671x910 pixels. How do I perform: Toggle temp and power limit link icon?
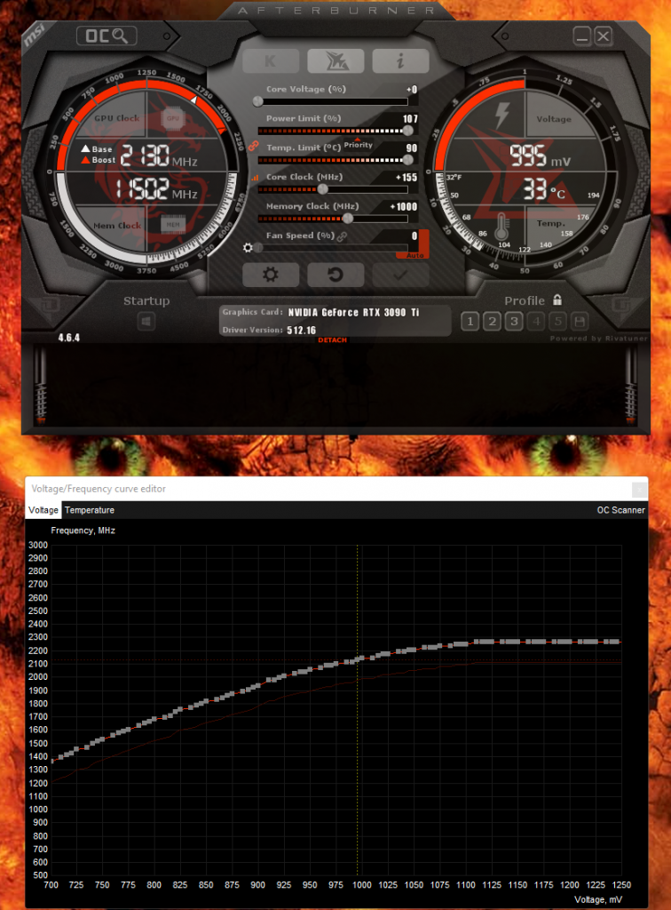coord(253,147)
